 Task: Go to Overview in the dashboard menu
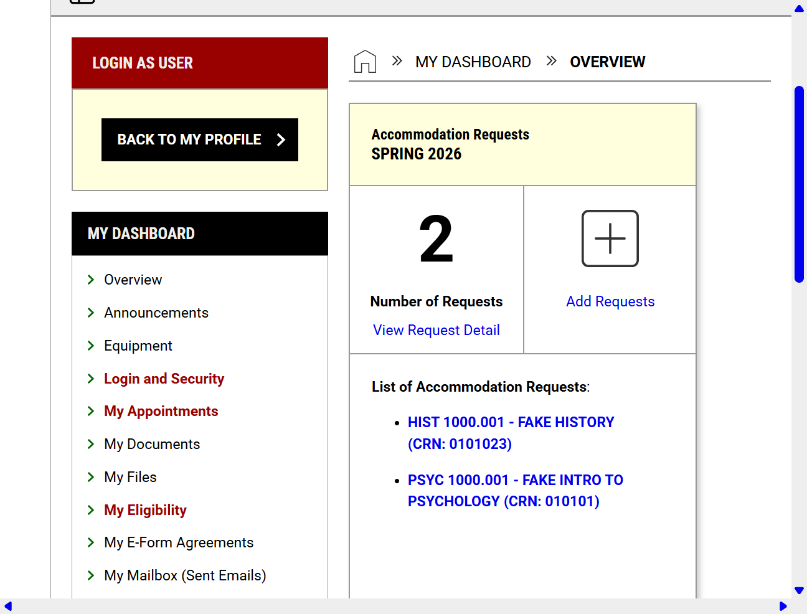[133, 280]
